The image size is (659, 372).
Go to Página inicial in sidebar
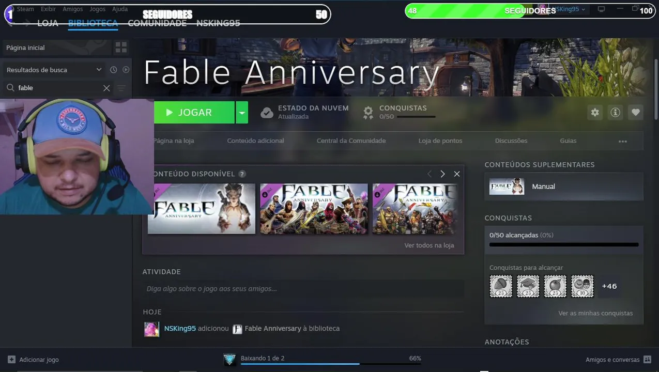57,48
